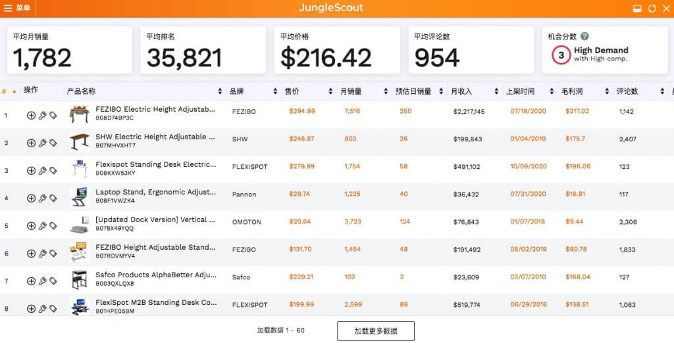Click the plus icon for FEZIBO Height Adjustable Stand row
674x343 pixels.
tap(31, 253)
